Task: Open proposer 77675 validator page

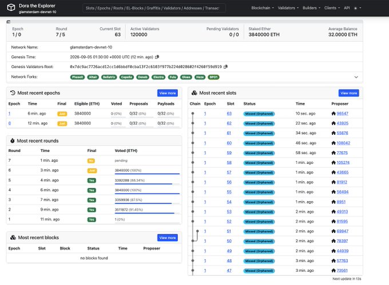Action: (342, 152)
